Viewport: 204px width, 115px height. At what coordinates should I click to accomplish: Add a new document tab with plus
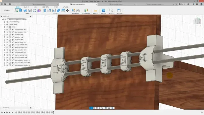coord(177,4)
